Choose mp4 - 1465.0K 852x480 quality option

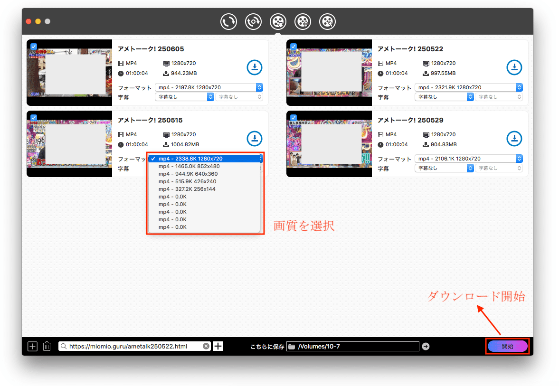pos(204,167)
